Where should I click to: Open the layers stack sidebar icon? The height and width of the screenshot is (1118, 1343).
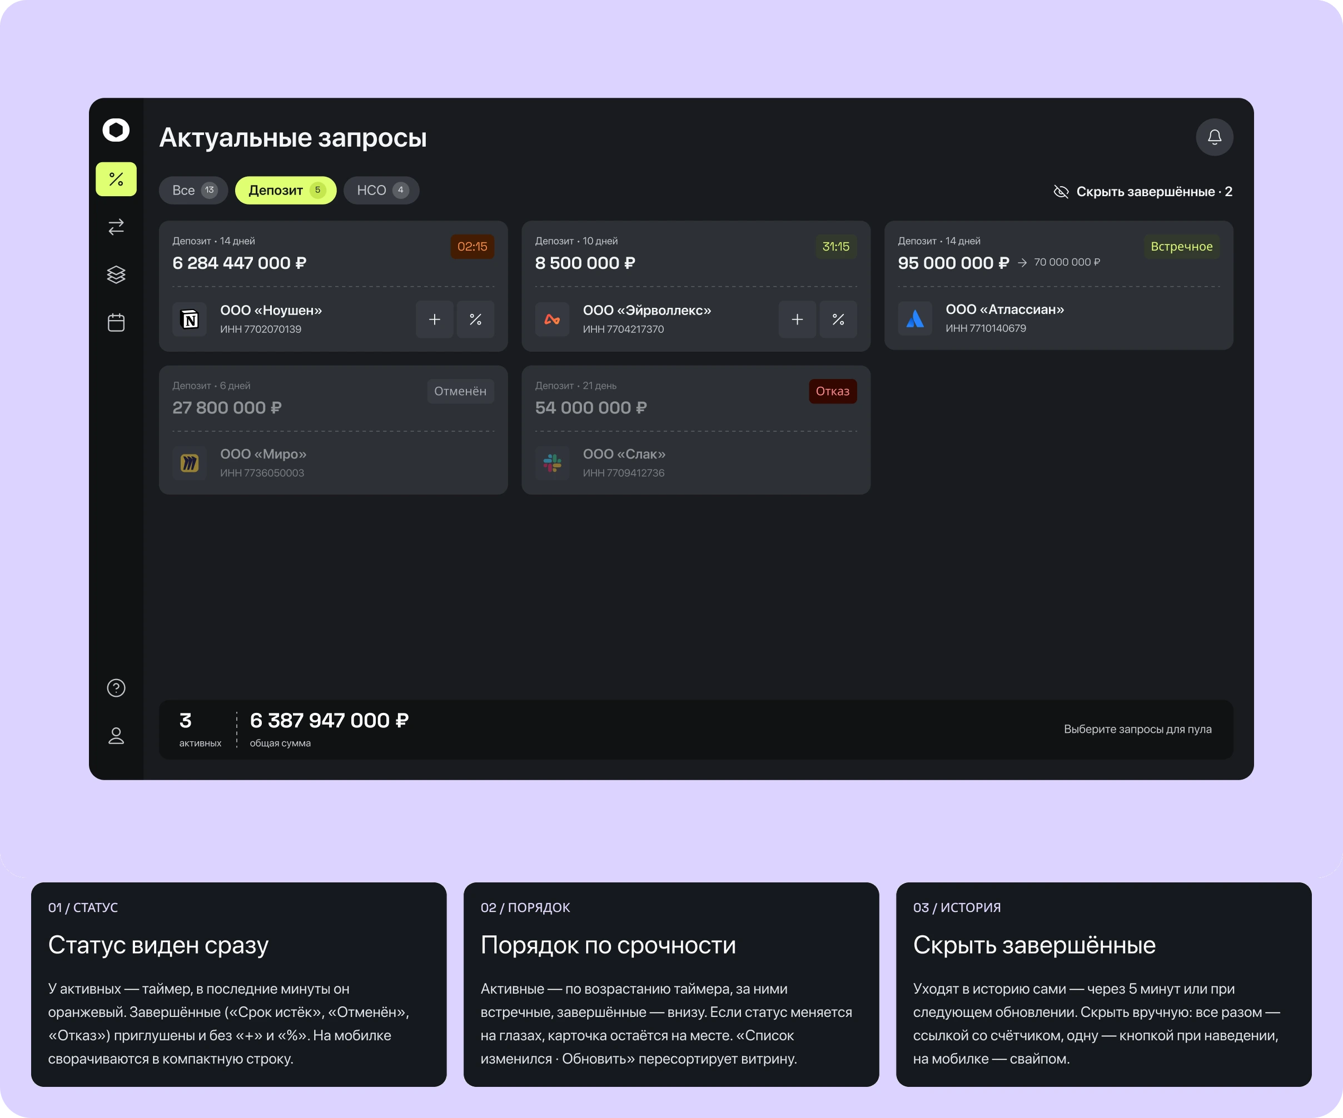tap(116, 275)
